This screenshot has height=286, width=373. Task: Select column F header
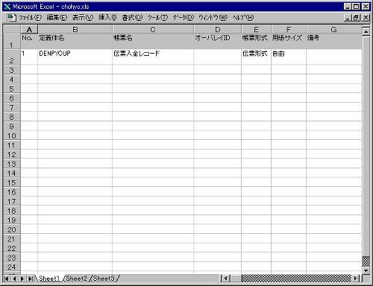289,30
